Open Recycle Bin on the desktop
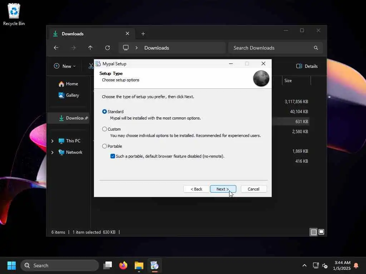The width and height of the screenshot is (366, 274). [x=14, y=14]
